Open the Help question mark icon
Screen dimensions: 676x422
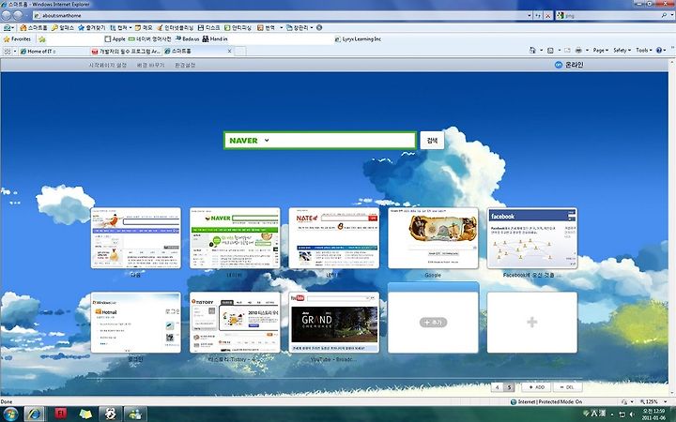coord(659,51)
